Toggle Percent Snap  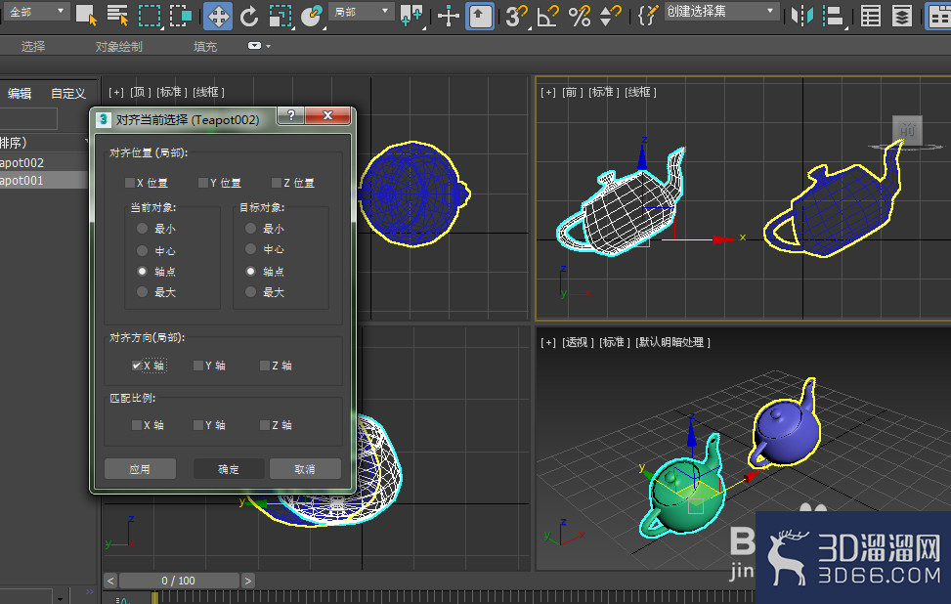point(580,16)
